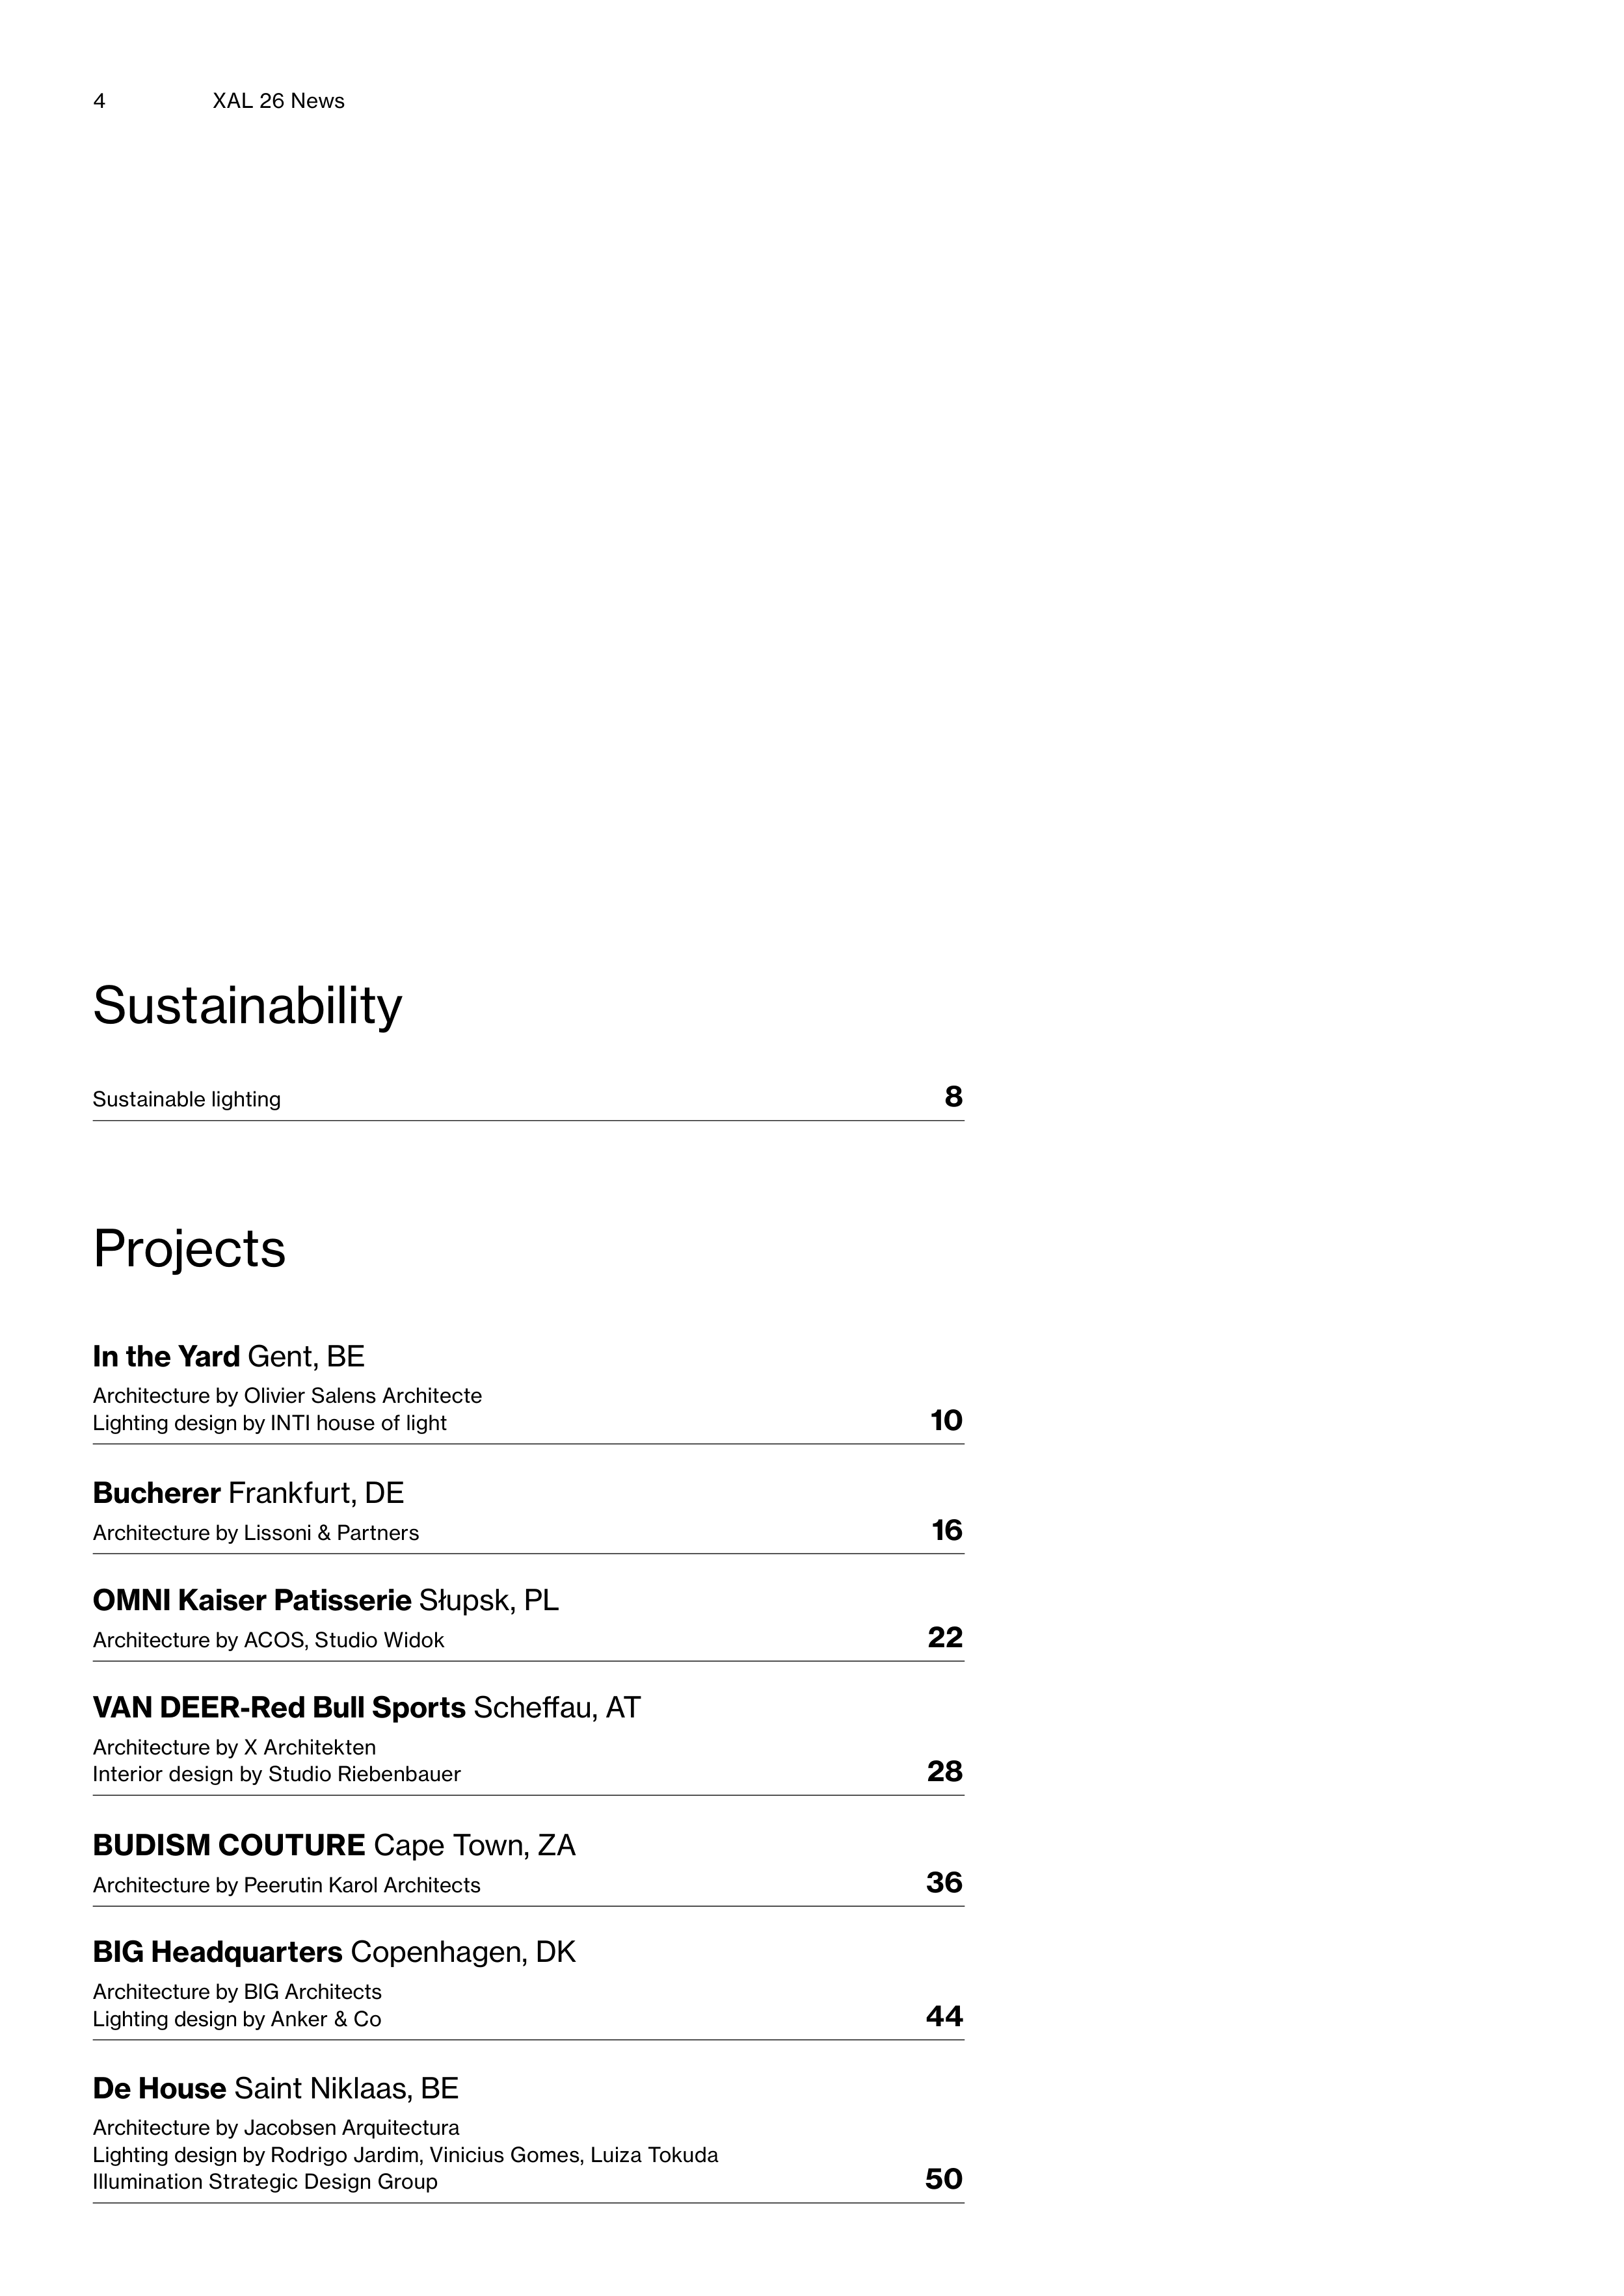Viewport: 1624px width, 2296px height.
Task: Jump to page number 10
Action: tap(946, 1420)
